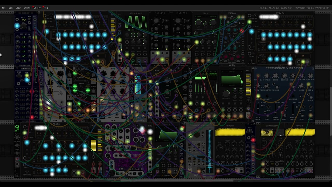Open the Help menu
This screenshot has width=332, height=187.
pyautogui.click(x=46, y=8)
